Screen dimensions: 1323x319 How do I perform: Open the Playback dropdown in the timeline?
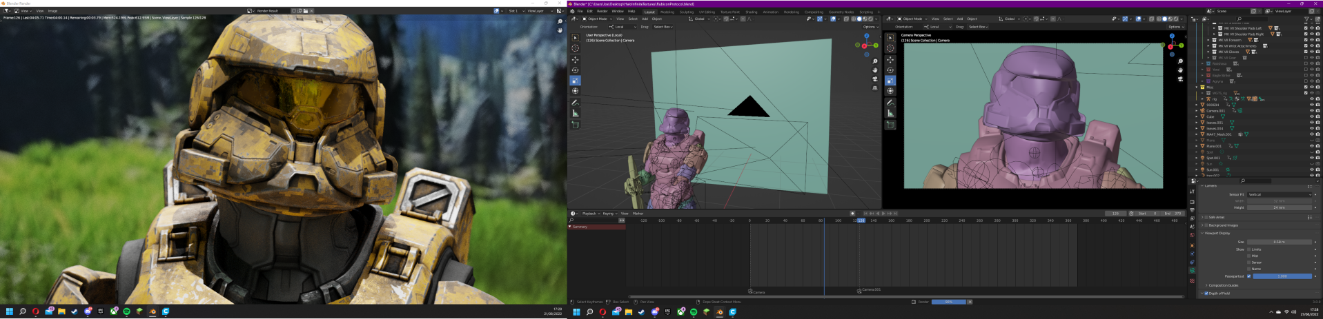pyautogui.click(x=591, y=214)
